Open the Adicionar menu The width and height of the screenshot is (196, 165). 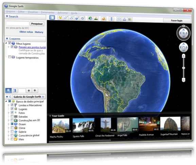pos(63,13)
